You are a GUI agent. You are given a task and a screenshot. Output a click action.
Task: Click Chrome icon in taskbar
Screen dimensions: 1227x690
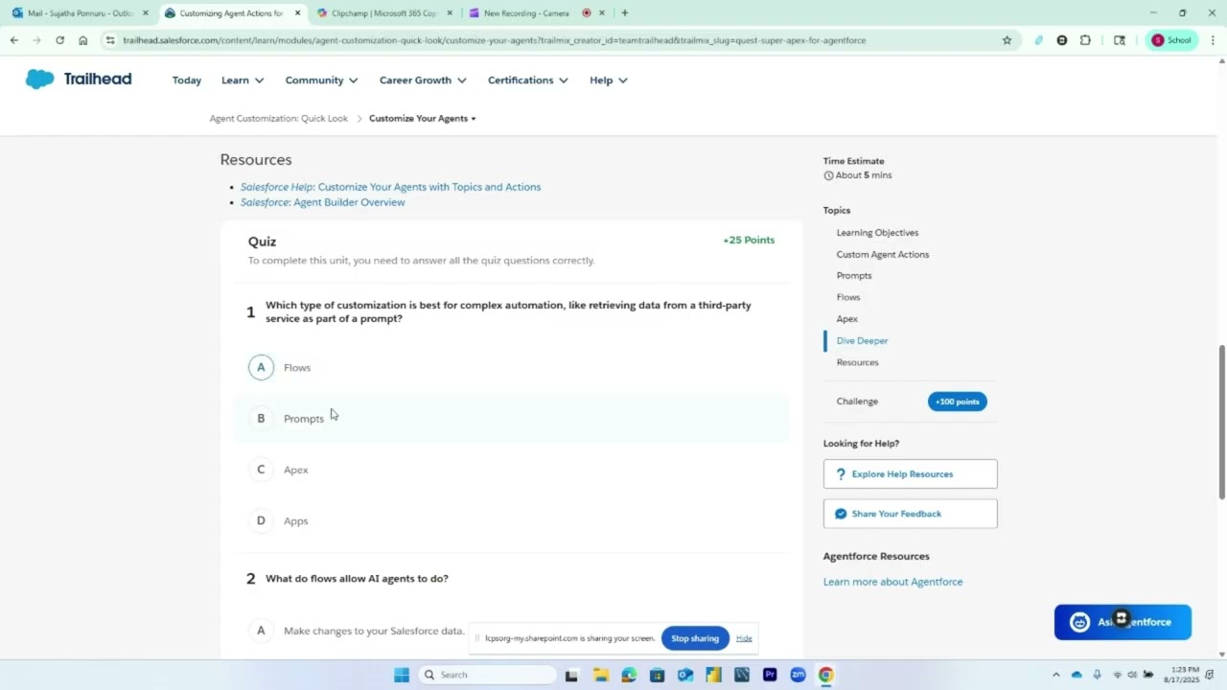coord(825,675)
